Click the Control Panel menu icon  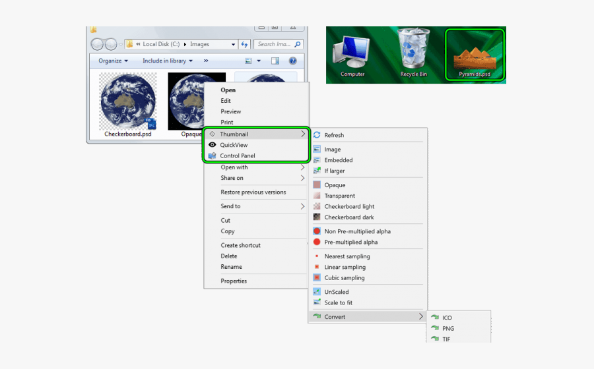[212, 156]
